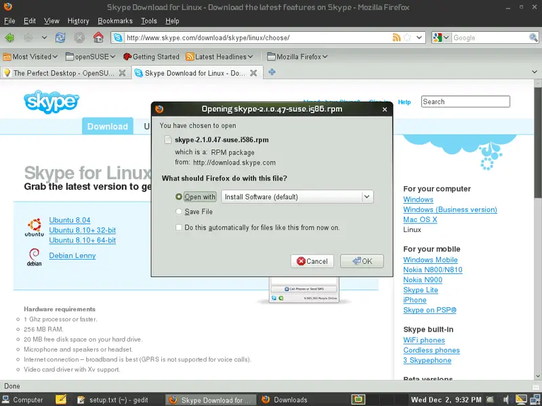The height and width of the screenshot is (406, 542).
Task: Open the back/forward history dropdown arrow
Action: 44,37
